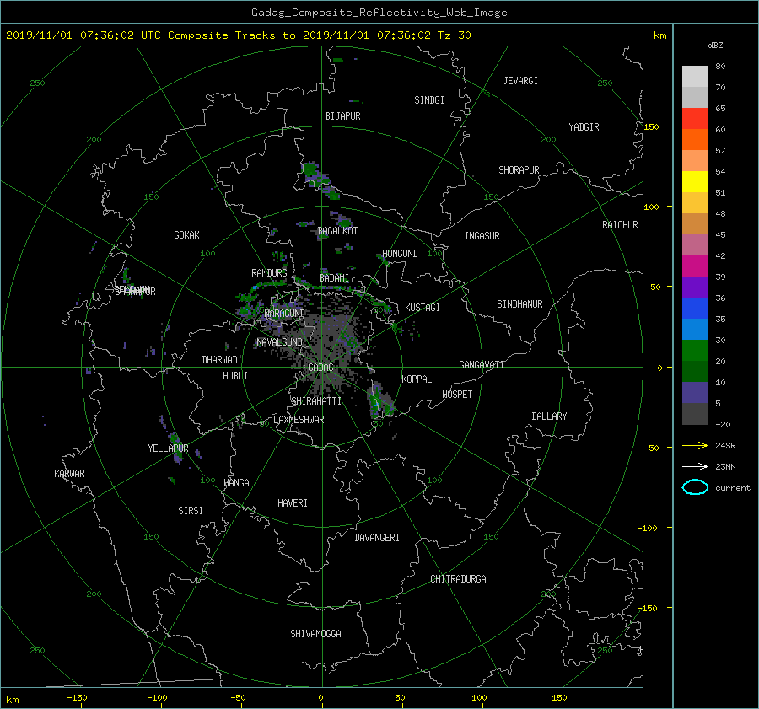Click the GADAG radar center label
Image resolution: width=759 pixels, height=709 pixels.
point(320,368)
